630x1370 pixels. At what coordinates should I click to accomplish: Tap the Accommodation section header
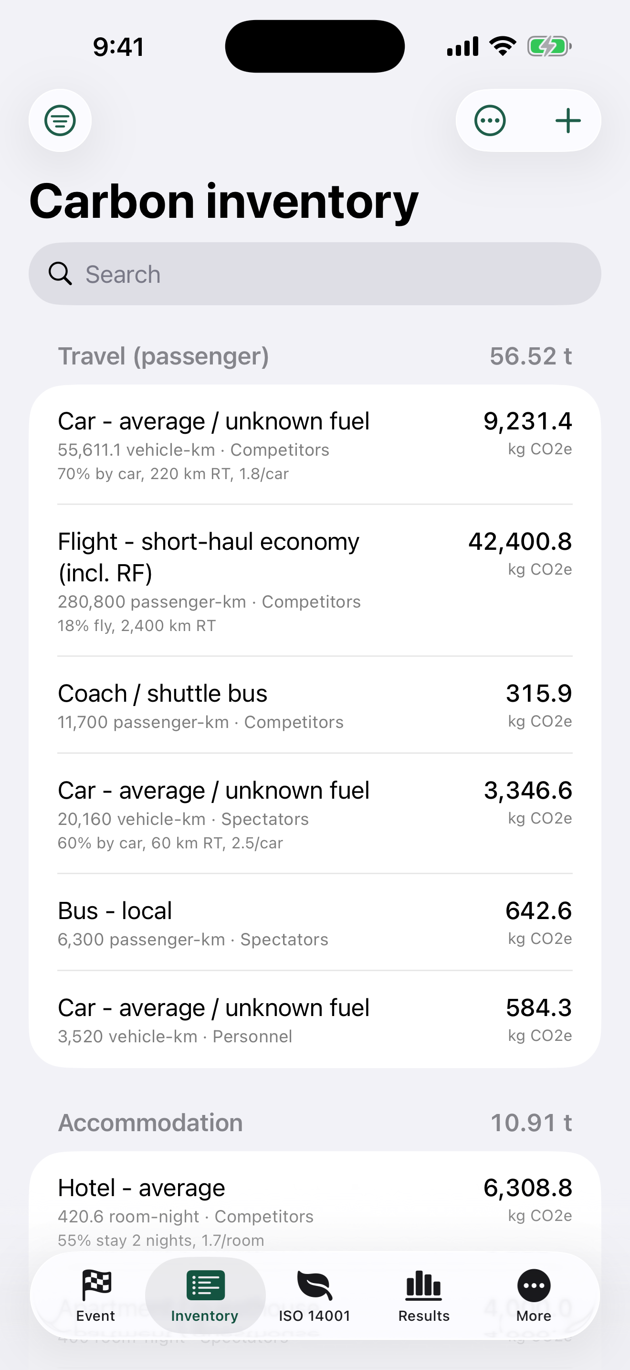coord(150,1123)
